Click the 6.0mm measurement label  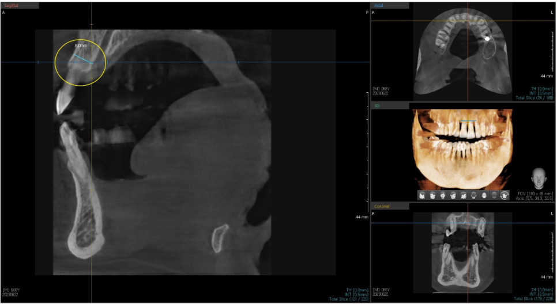pos(80,44)
